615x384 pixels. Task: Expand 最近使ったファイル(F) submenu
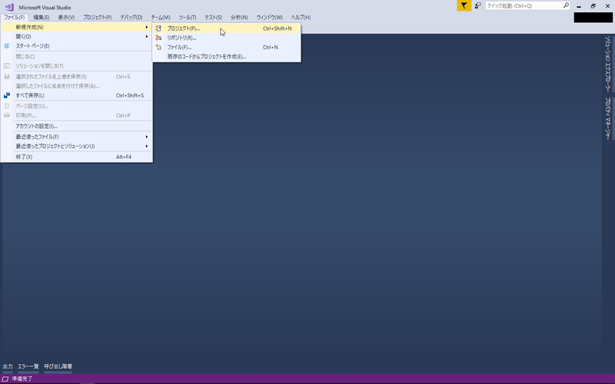[x=76, y=137]
